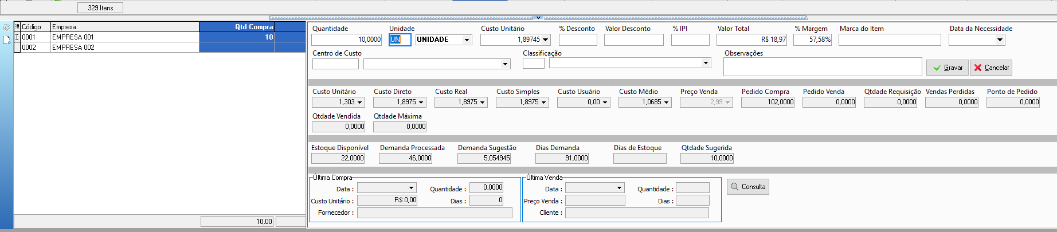Click the % IPI input field
Viewport: 1057px width, 232px height.
(690, 40)
